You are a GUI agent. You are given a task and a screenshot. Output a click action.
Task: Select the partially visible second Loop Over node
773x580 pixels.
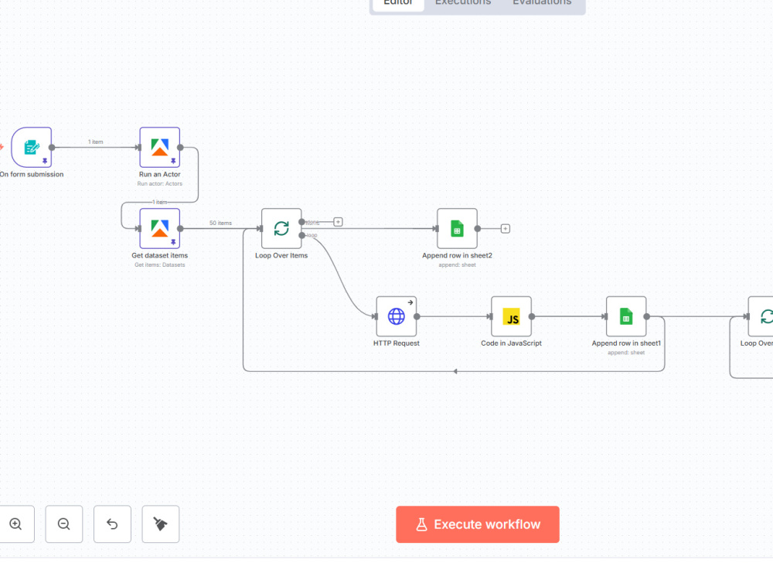click(x=761, y=316)
